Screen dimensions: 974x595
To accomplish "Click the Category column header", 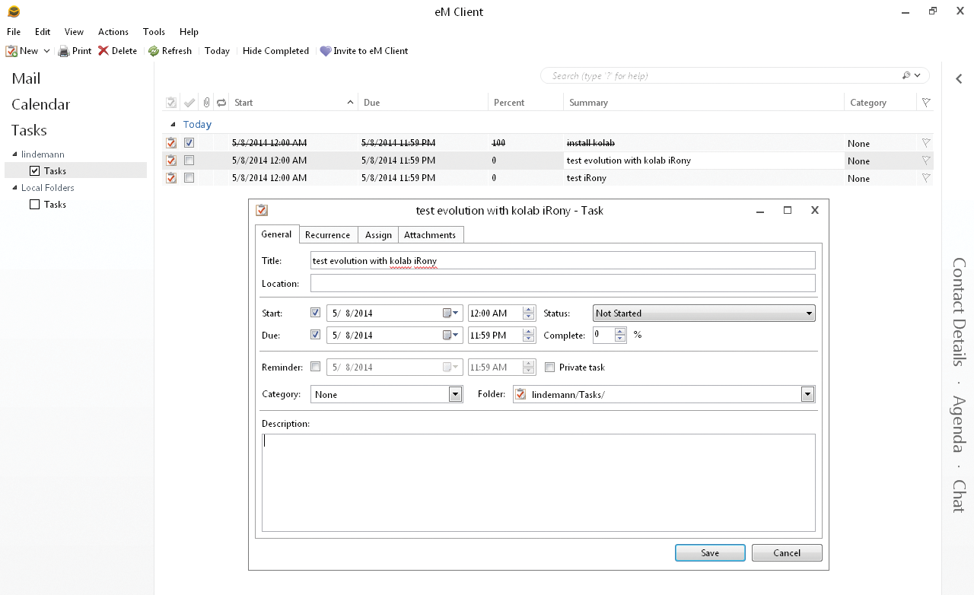I will (x=880, y=102).
